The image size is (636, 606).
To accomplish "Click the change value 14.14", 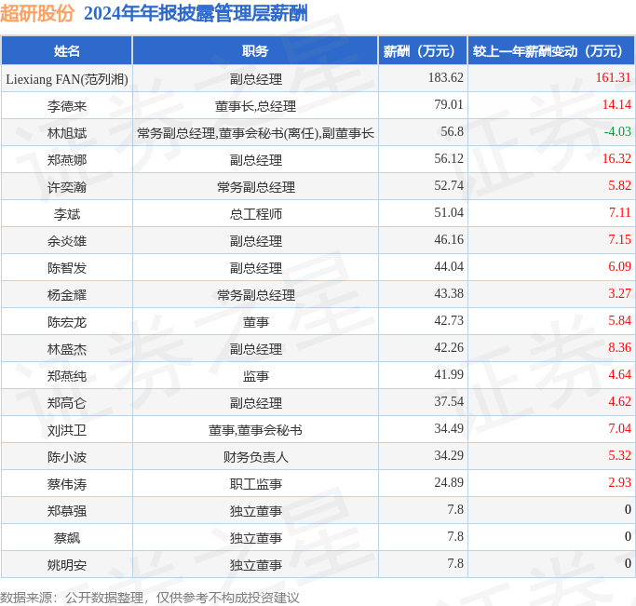I will [x=616, y=104].
